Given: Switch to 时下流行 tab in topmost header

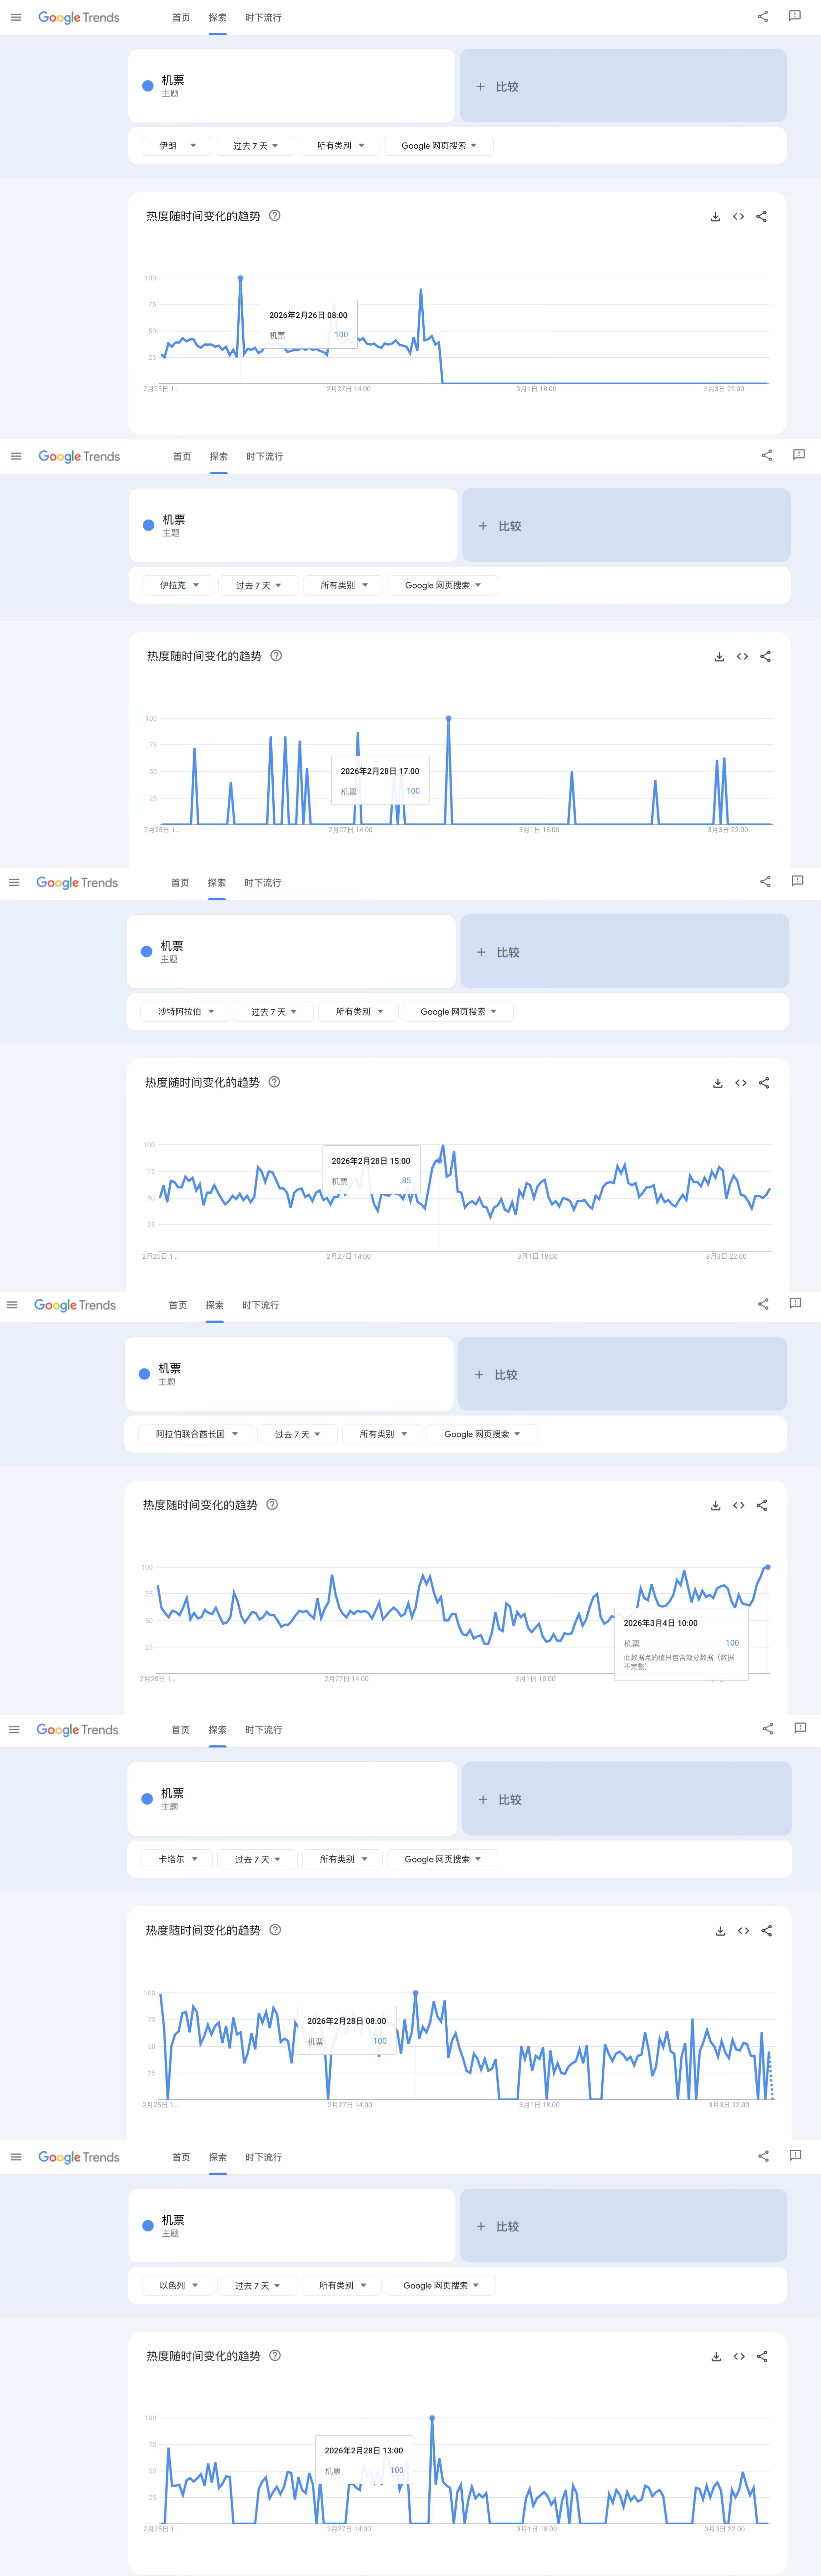Looking at the screenshot, I should pyautogui.click(x=263, y=17).
